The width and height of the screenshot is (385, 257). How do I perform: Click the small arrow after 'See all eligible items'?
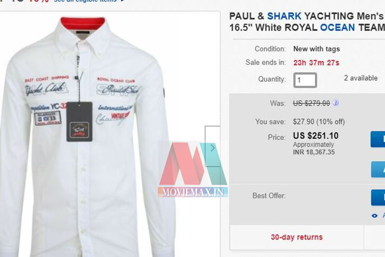(x=123, y=1)
